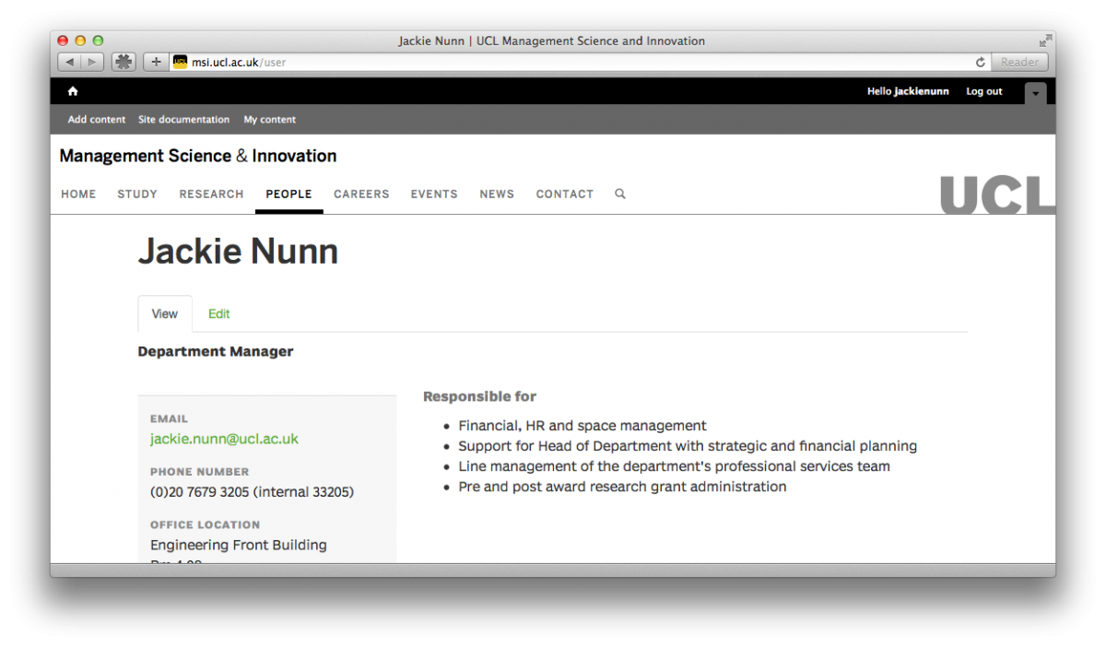1106x647 pixels.
Task: Click the Responsible for heading
Action: (x=480, y=396)
